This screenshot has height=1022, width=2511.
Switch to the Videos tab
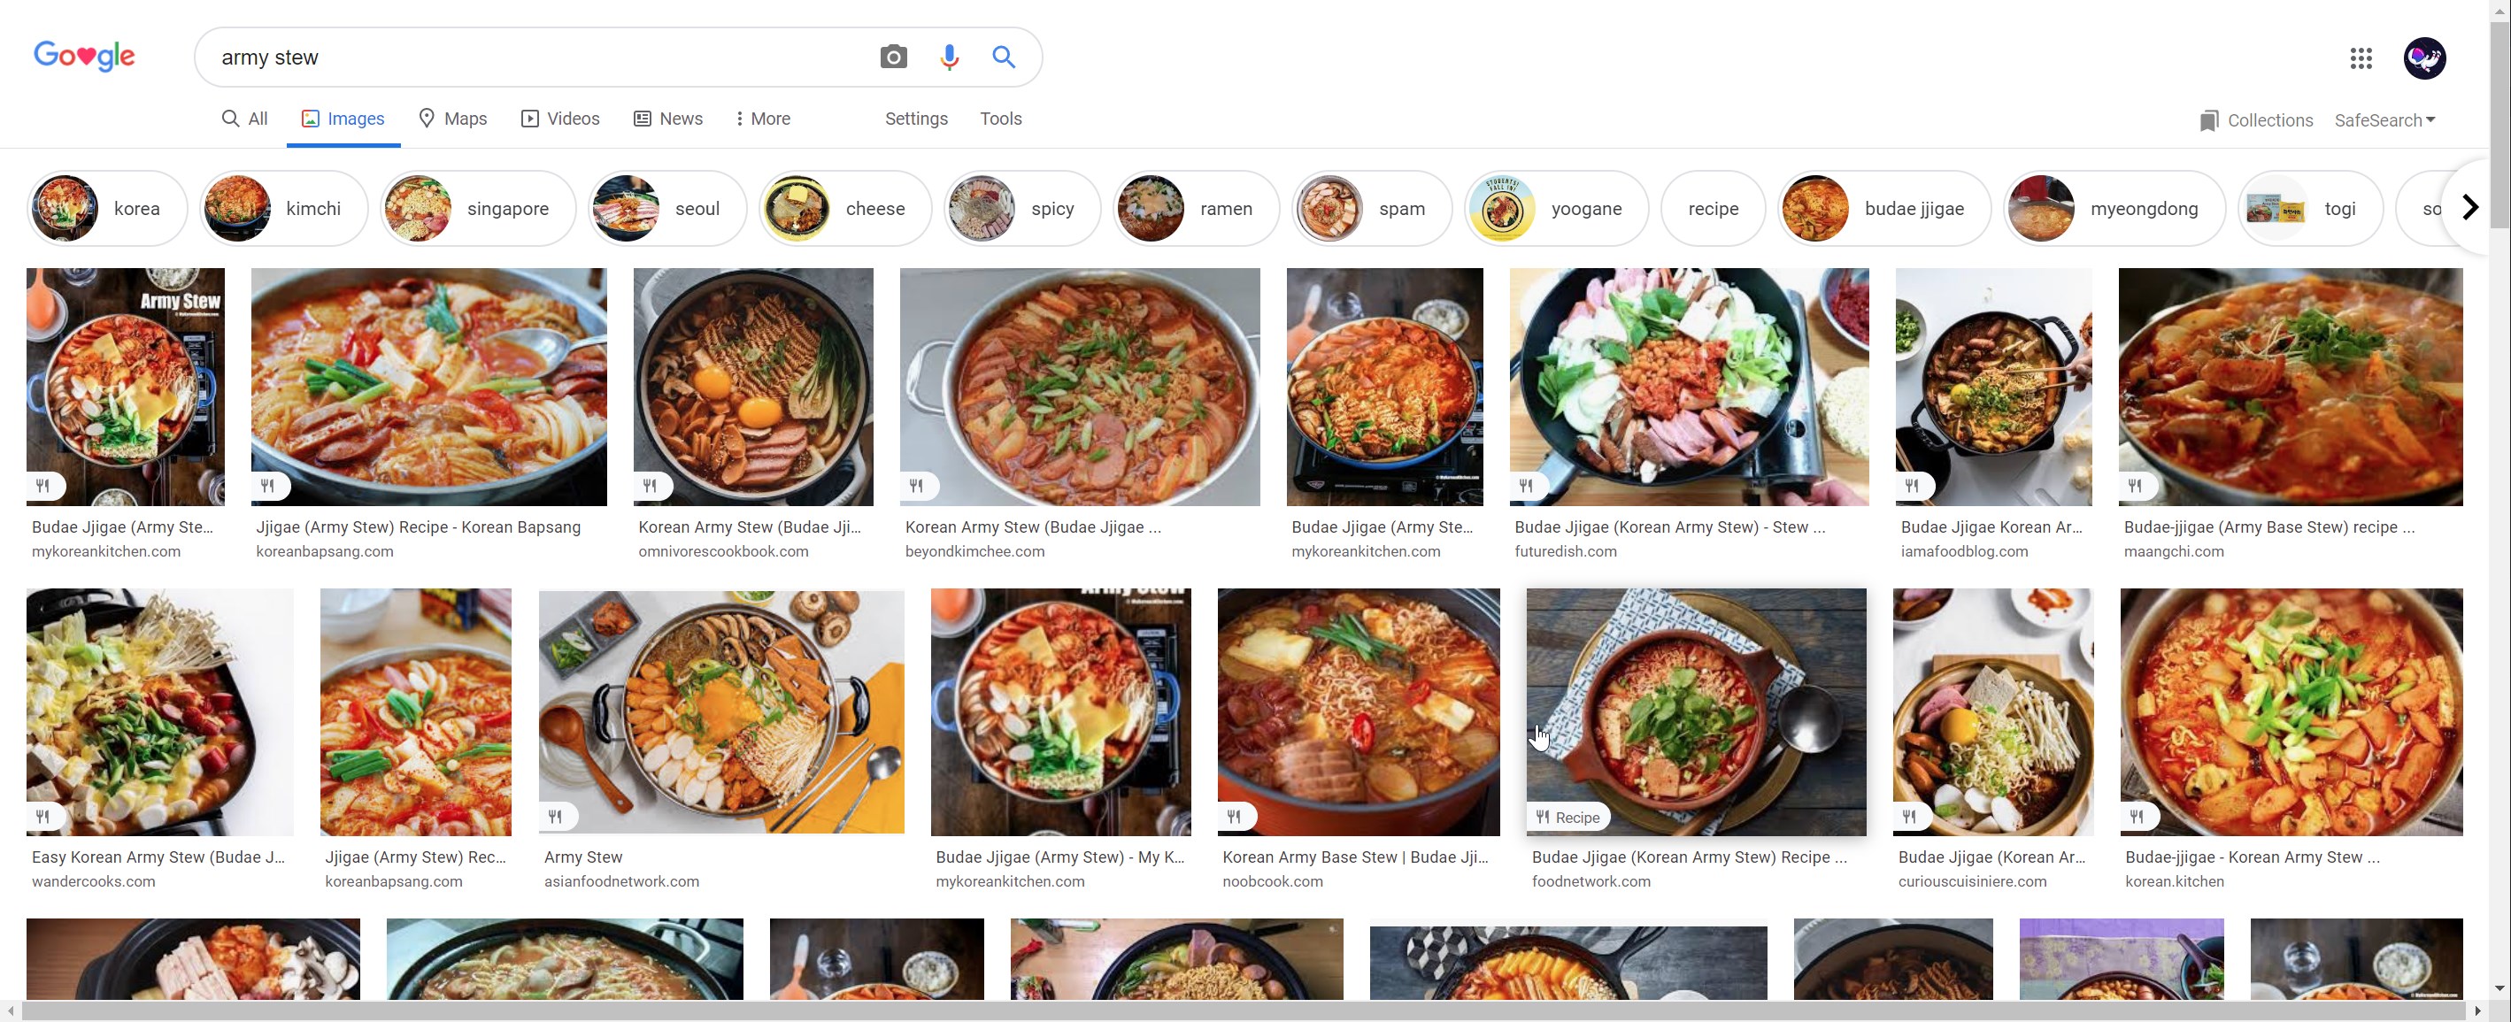(x=560, y=119)
